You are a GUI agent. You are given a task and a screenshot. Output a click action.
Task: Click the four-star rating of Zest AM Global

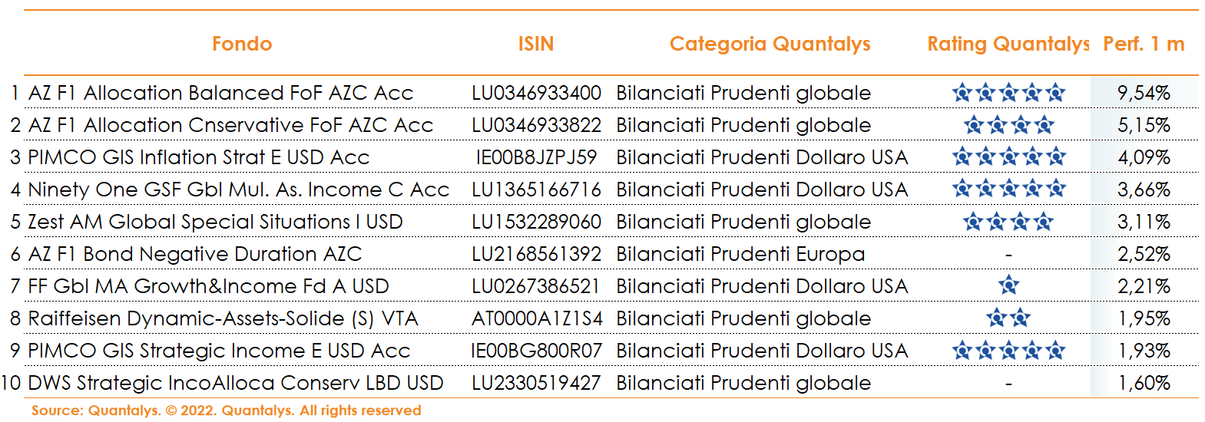1008,222
